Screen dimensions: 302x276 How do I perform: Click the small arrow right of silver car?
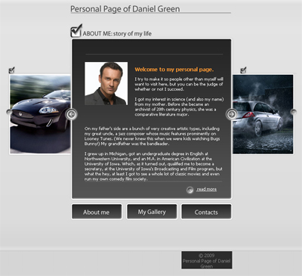tap(293, 112)
